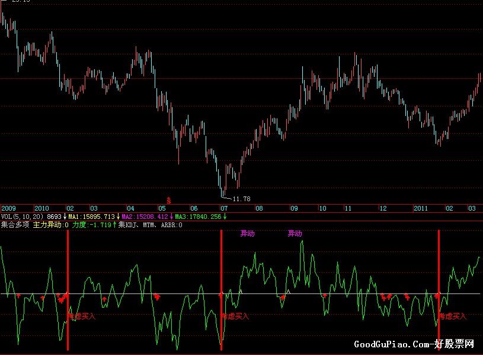
Task: Click the red arrow at the July buy signal
Action: (221, 294)
